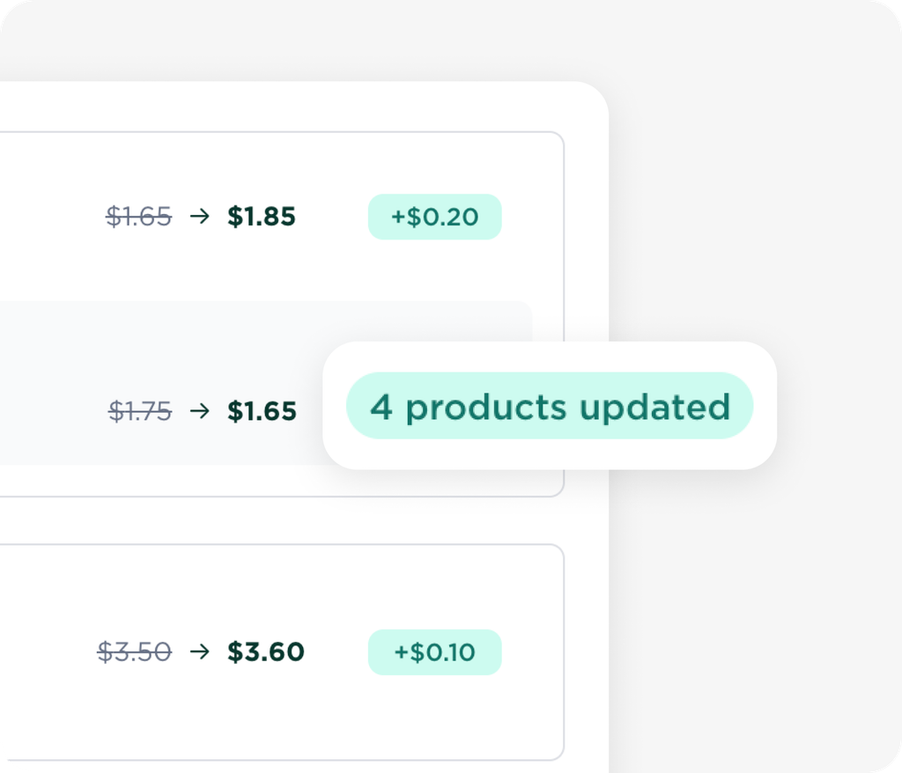Click the struck-through old price $1.75

click(x=140, y=410)
